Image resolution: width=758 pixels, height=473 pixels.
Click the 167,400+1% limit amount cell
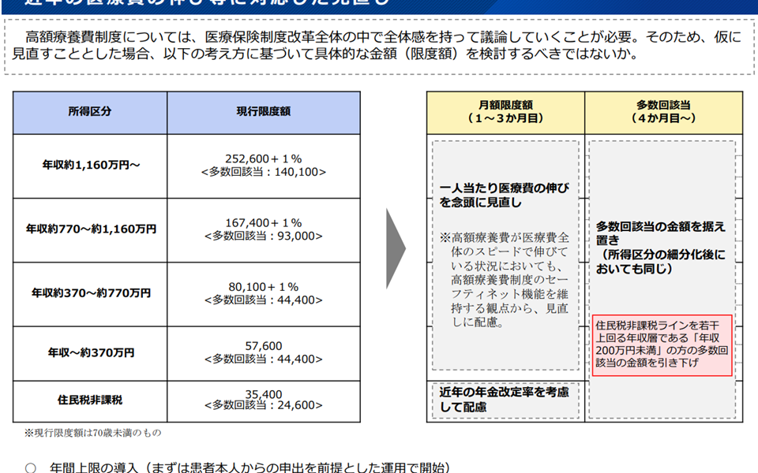263,229
